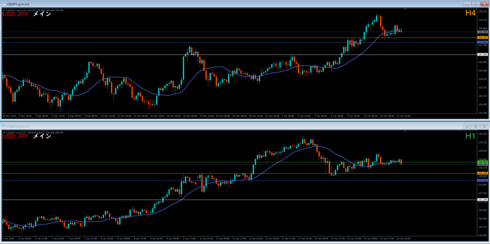
Task: Click chart shift triangle marker in H4 chart
Action: 406,10
